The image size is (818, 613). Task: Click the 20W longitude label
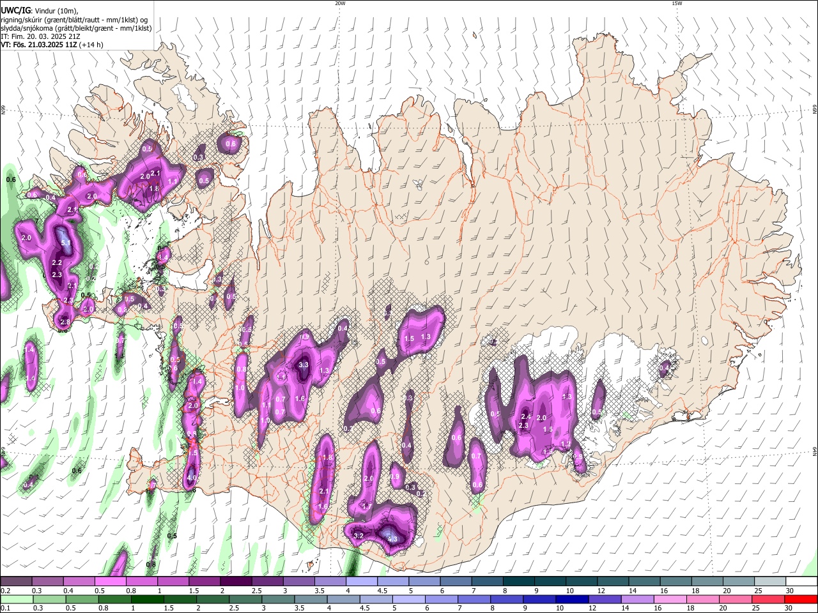click(340, 3)
